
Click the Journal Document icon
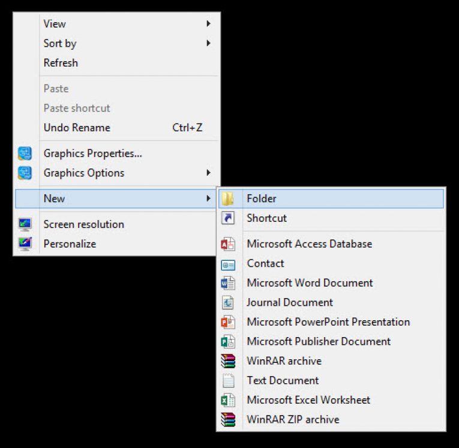[x=228, y=303]
